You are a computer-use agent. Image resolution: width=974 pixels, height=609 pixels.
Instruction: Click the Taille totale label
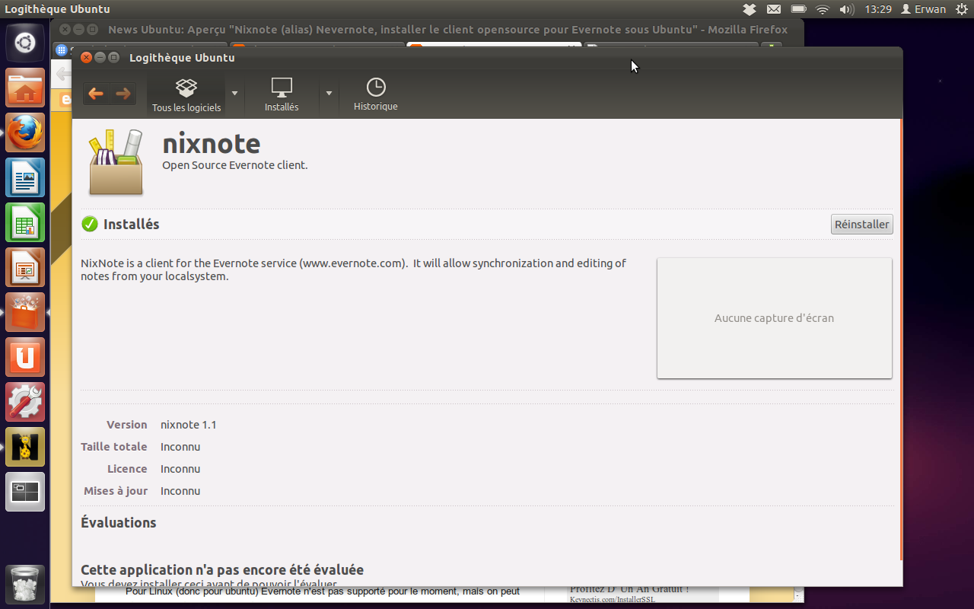pyautogui.click(x=114, y=447)
